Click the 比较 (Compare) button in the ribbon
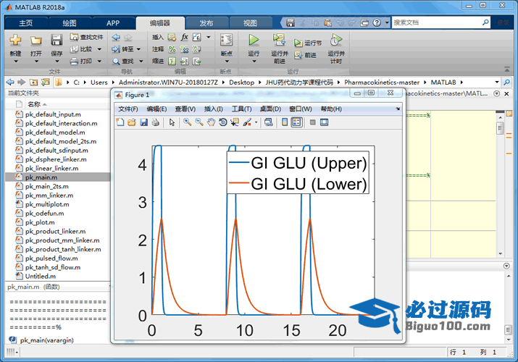The width and height of the screenshot is (518, 362). click(x=83, y=49)
